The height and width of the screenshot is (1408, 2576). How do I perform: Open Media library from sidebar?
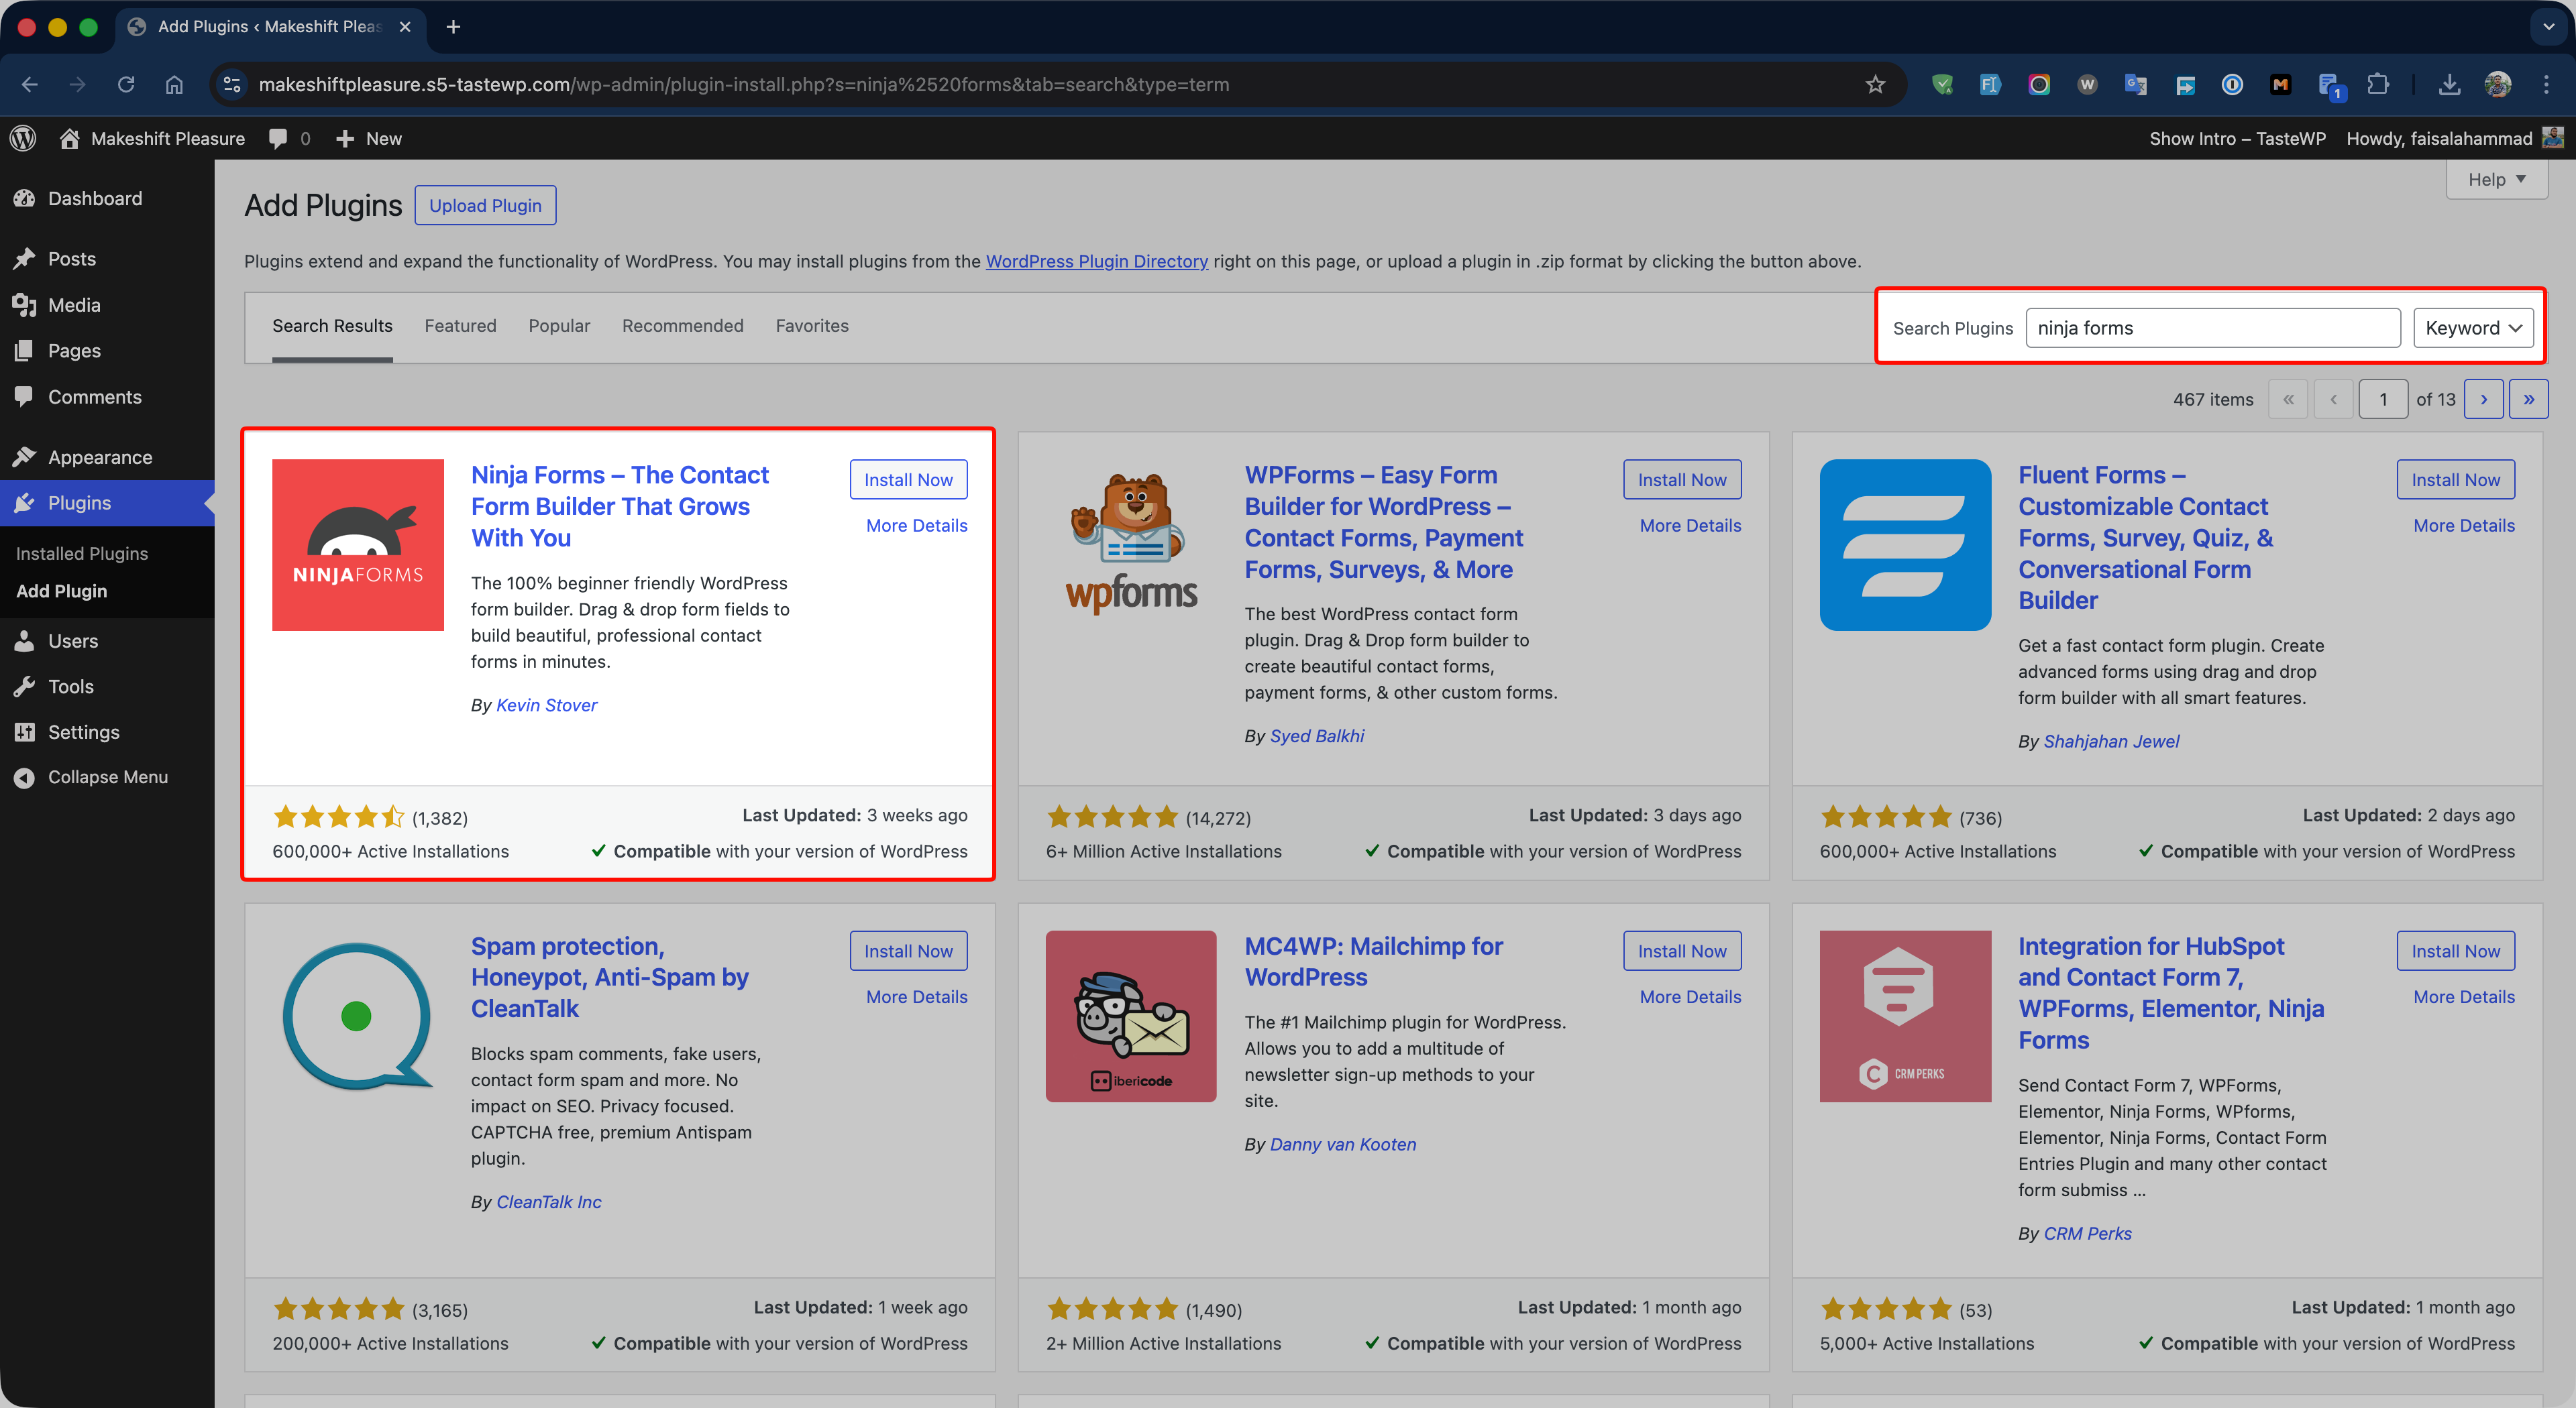[74, 305]
